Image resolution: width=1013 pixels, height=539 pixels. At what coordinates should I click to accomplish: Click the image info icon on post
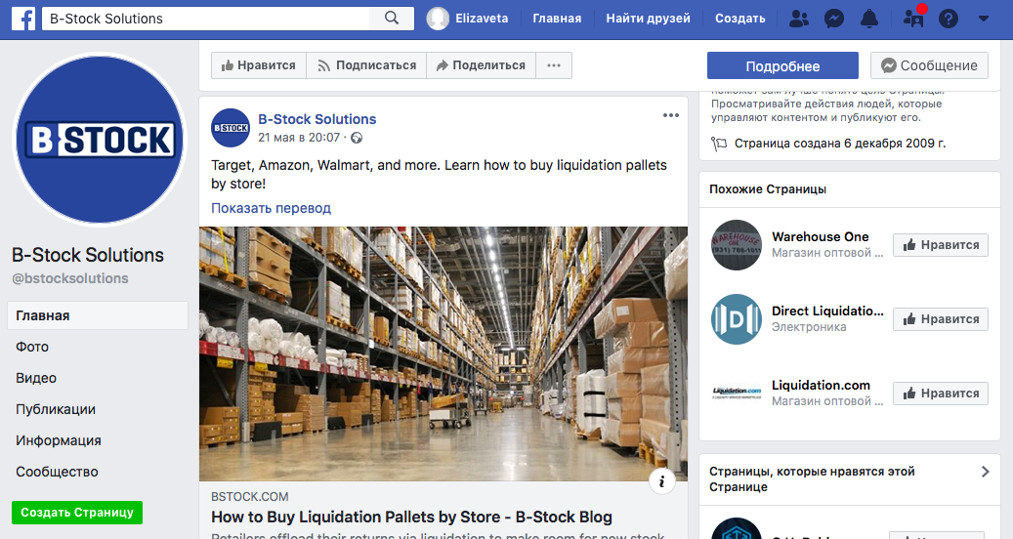661,481
